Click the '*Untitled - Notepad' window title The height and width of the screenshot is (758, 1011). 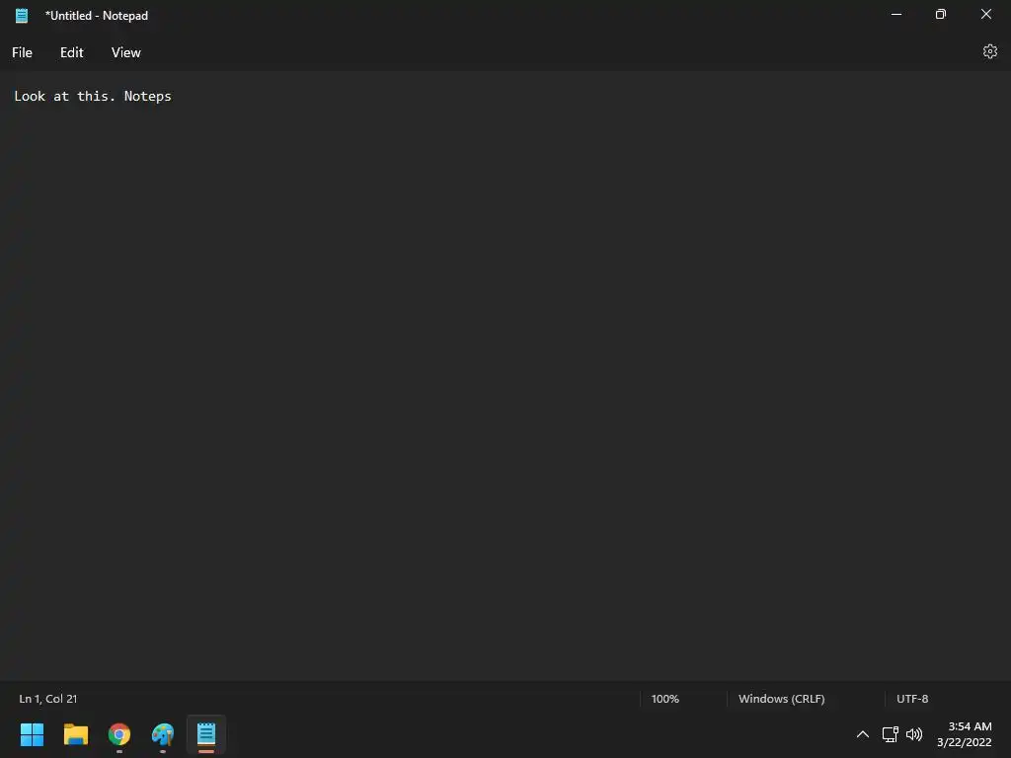(97, 16)
